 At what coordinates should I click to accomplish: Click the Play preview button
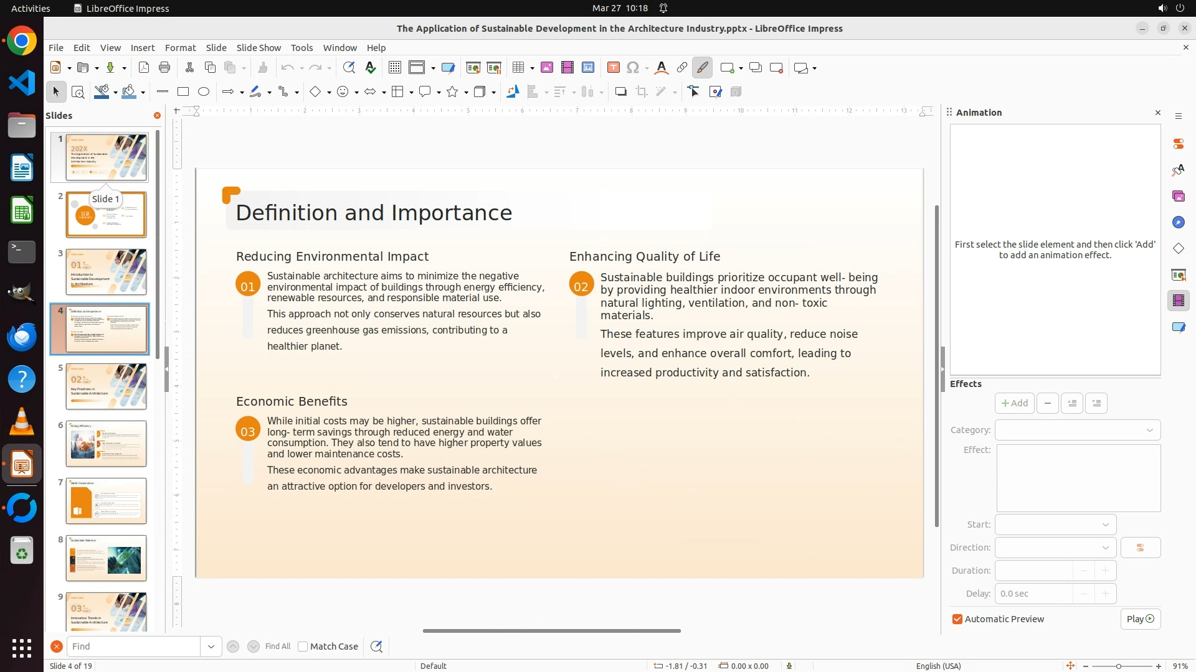[x=1140, y=619]
